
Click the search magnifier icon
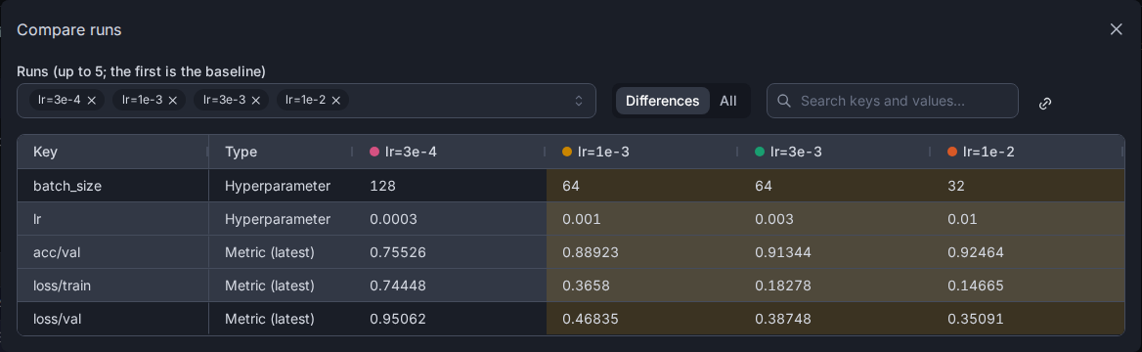(x=784, y=101)
